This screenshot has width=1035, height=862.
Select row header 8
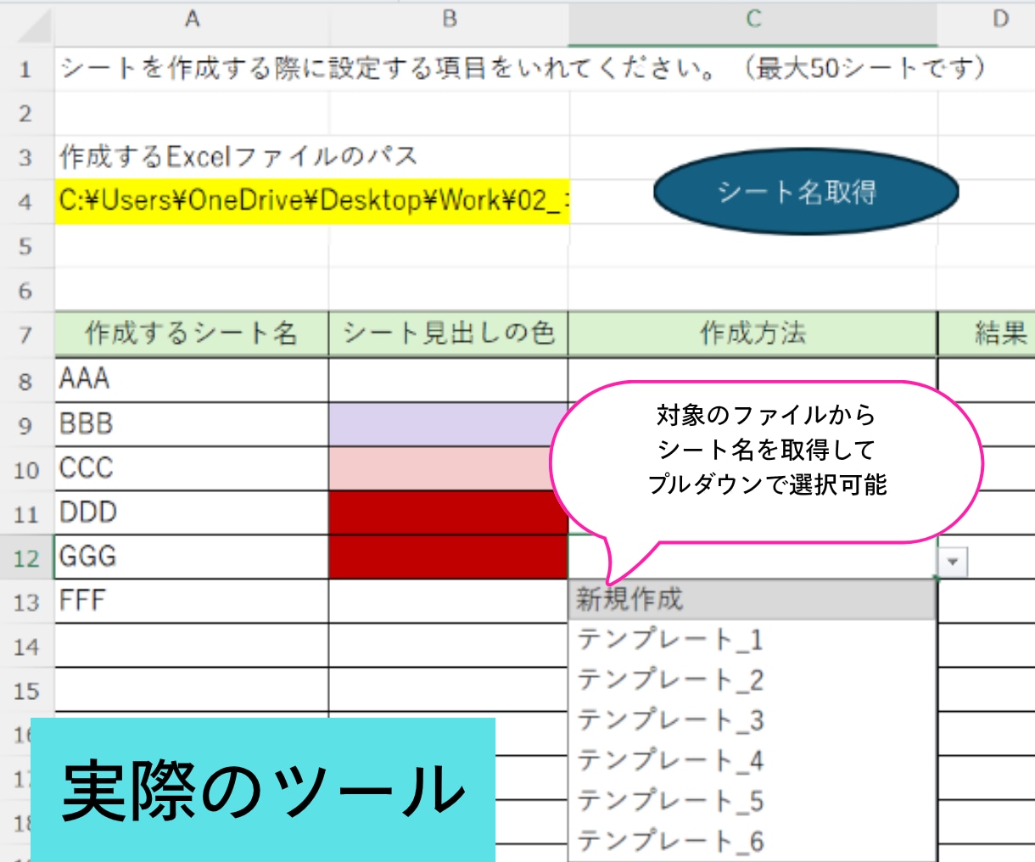pyautogui.click(x=26, y=380)
